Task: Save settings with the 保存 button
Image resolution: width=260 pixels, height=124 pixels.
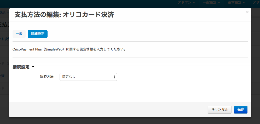Action: (240, 109)
